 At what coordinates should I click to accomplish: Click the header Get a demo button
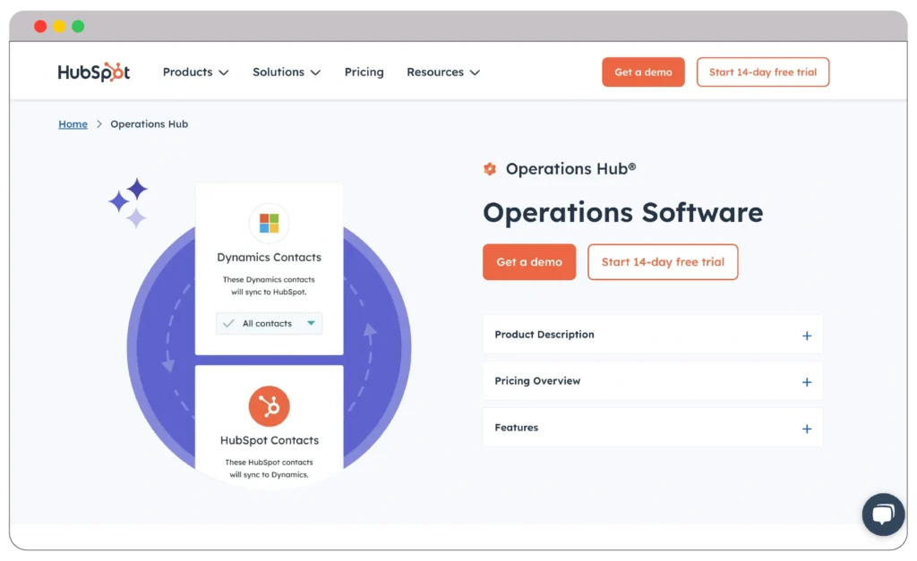tap(643, 72)
